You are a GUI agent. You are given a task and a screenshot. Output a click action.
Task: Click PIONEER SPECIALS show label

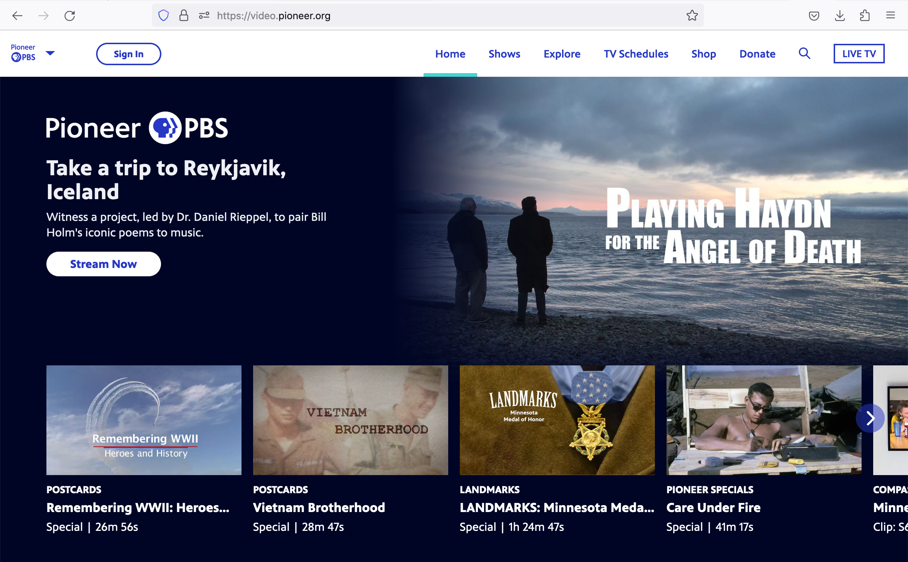pos(710,490)
